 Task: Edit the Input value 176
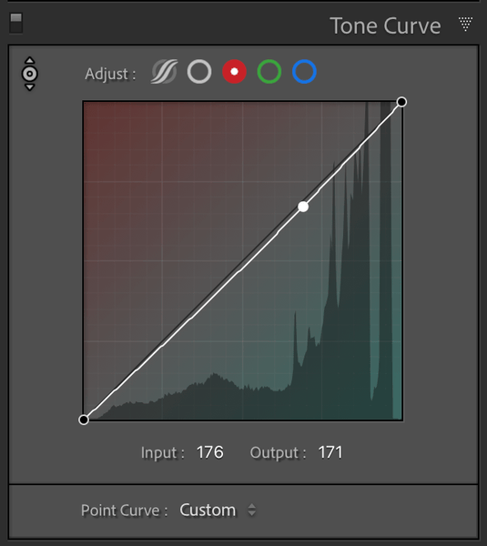pos(210,452)
